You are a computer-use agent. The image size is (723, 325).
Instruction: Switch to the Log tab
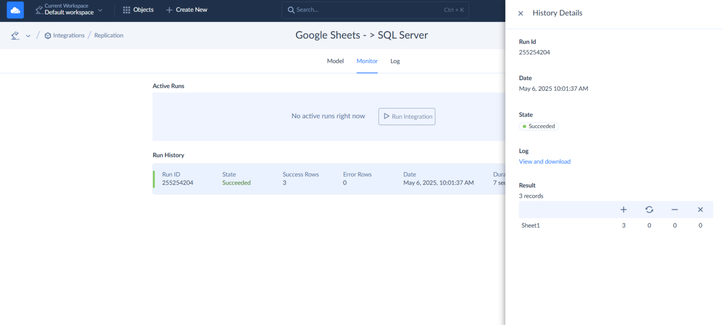click(395, 61)
